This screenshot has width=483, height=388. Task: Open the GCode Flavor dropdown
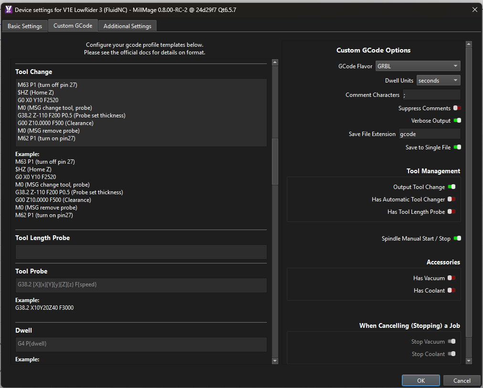click(x=418, y=66)
